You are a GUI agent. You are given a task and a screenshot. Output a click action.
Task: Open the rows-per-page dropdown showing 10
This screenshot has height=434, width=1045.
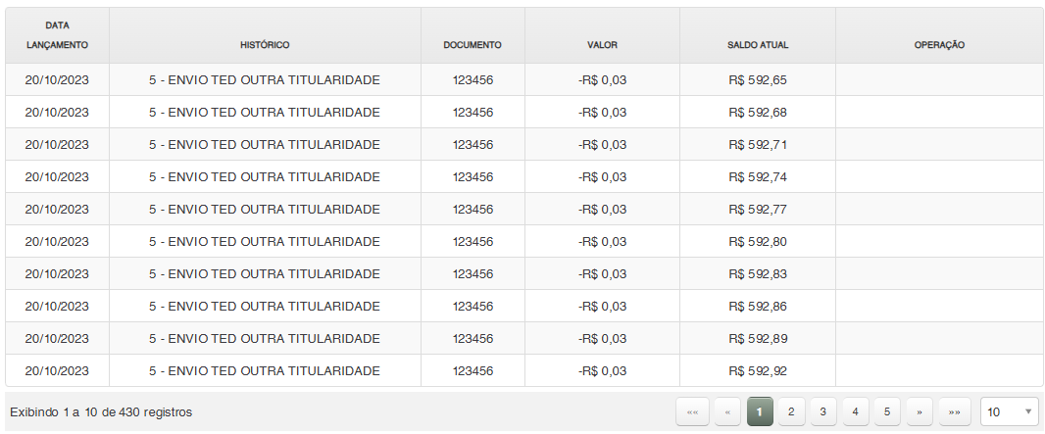point(1009,412)
